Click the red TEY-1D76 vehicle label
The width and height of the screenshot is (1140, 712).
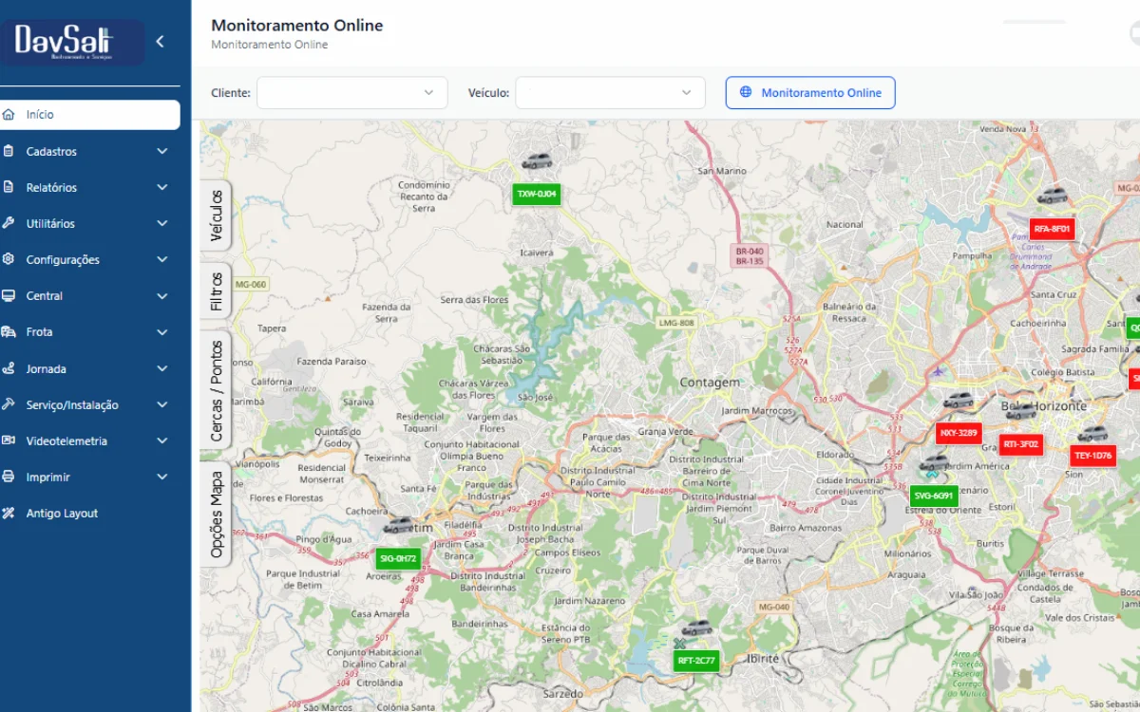click(1092, 456)
